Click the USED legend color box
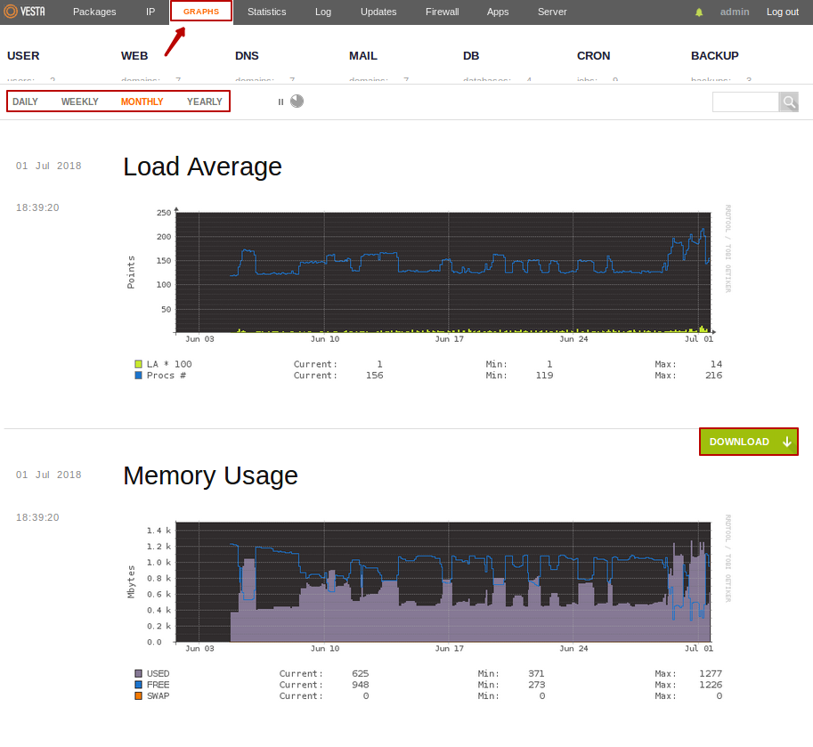Screen dimensions: 813x747 [x=138, y=674]
